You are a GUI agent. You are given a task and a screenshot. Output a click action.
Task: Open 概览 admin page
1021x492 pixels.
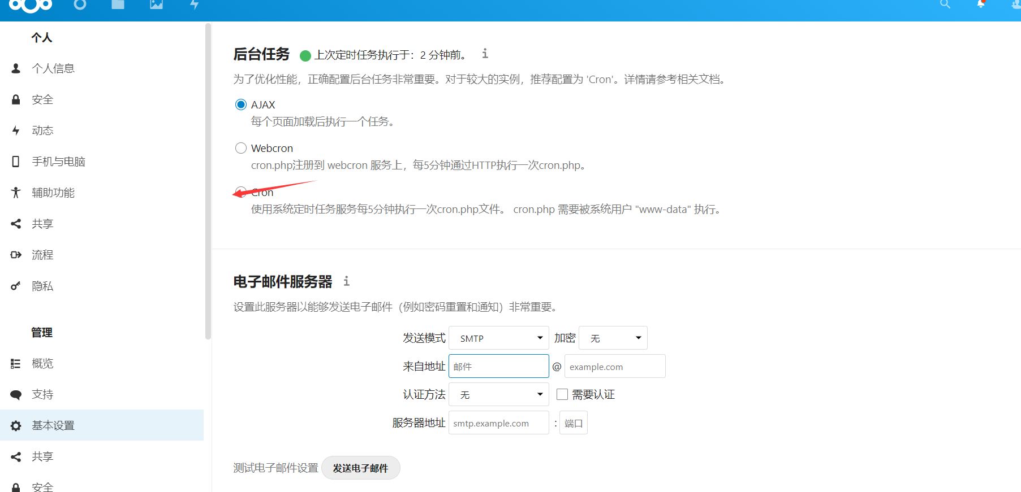[42, 364]
